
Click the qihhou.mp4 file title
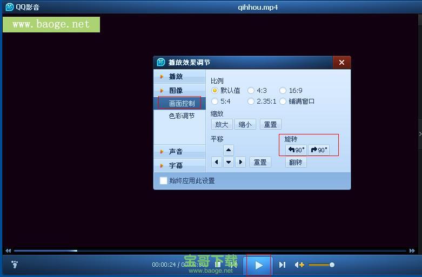coord(258,7)
